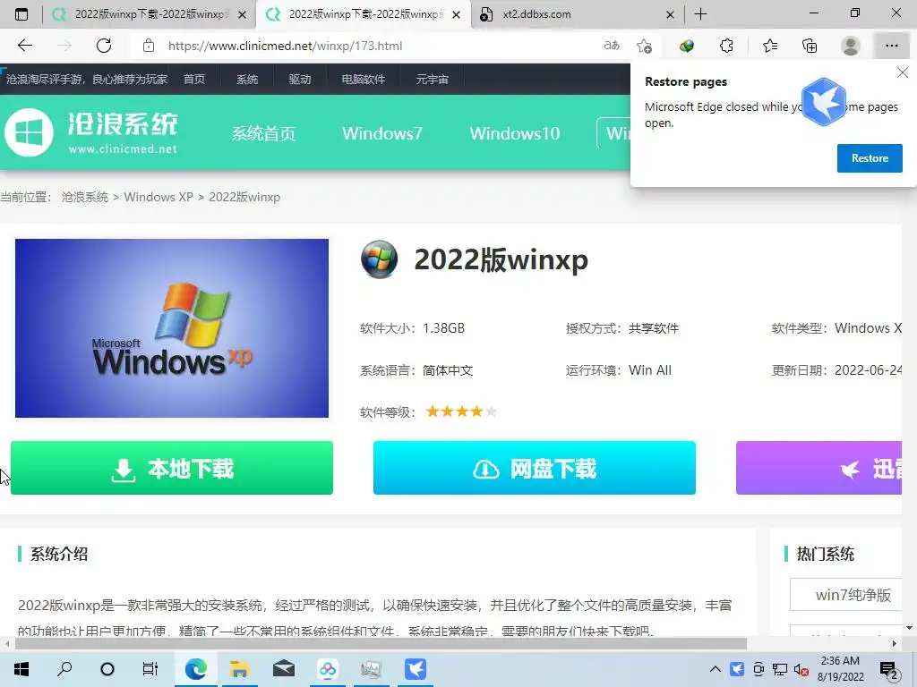
Task: Open the Windows Start menu
Action: click(21, 669)
